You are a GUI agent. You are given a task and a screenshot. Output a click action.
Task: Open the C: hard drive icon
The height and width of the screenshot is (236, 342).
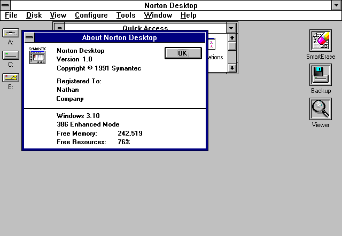click(x=11, y=56)
